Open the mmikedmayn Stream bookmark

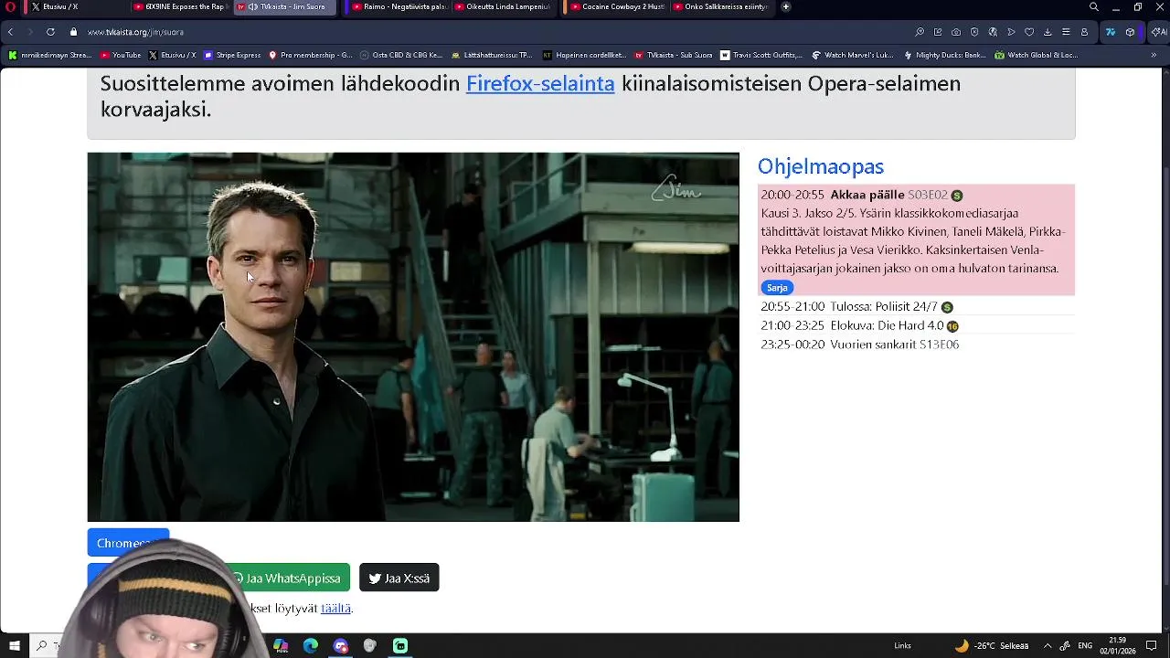[50, 55]
